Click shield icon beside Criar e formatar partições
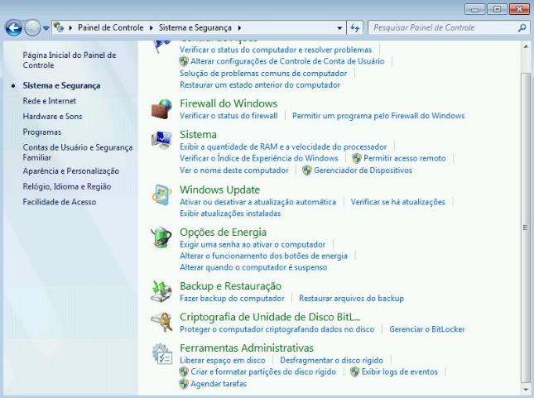This screenshot has width=534, height=398. pos(184,372)
